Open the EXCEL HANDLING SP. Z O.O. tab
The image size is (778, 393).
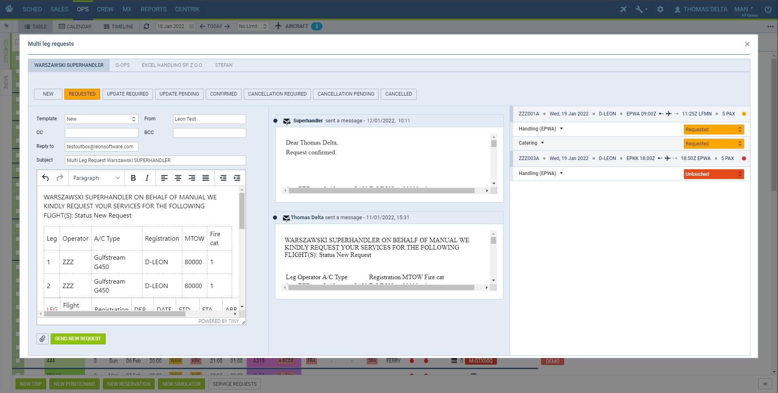[172, 65]
